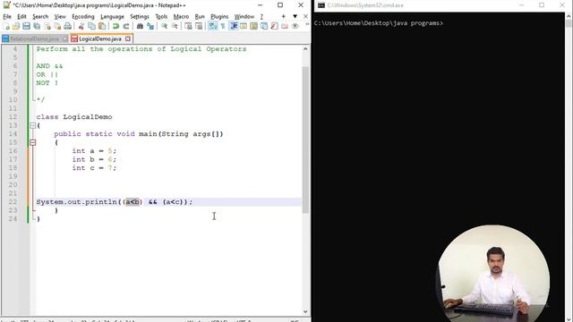Image resolution: width=573 pixels, height=322 pixels.
Task: Click the cmd.exe window title bar icon
Action: pyautogui.click(x=321, y=5)
